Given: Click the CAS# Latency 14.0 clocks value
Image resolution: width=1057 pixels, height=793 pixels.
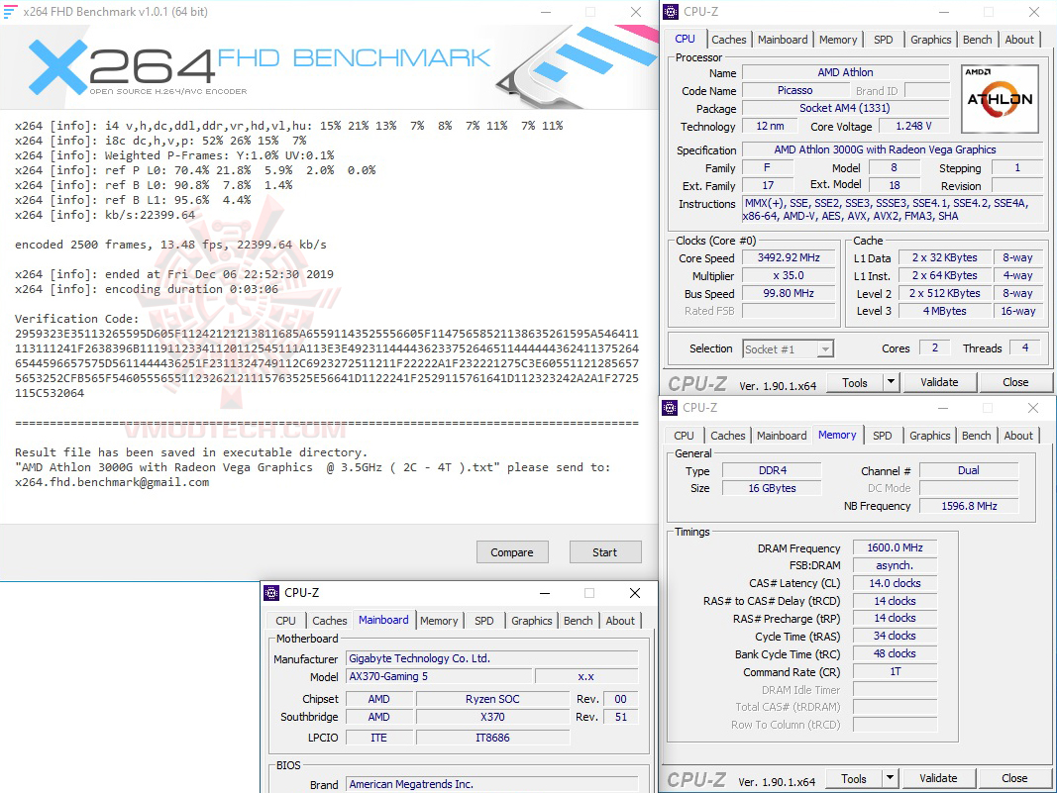Looking at the screenshot, I should click(895, 583).
